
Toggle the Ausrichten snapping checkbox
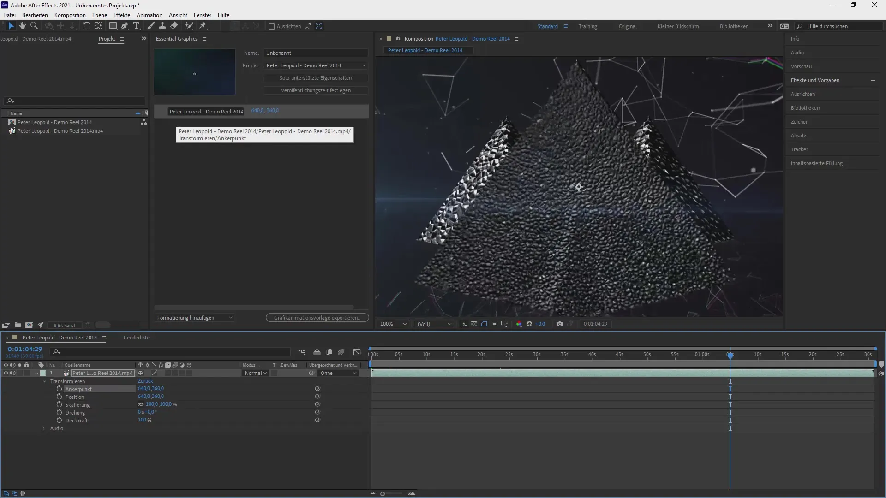pyautogui.click(x=272, y=26)
